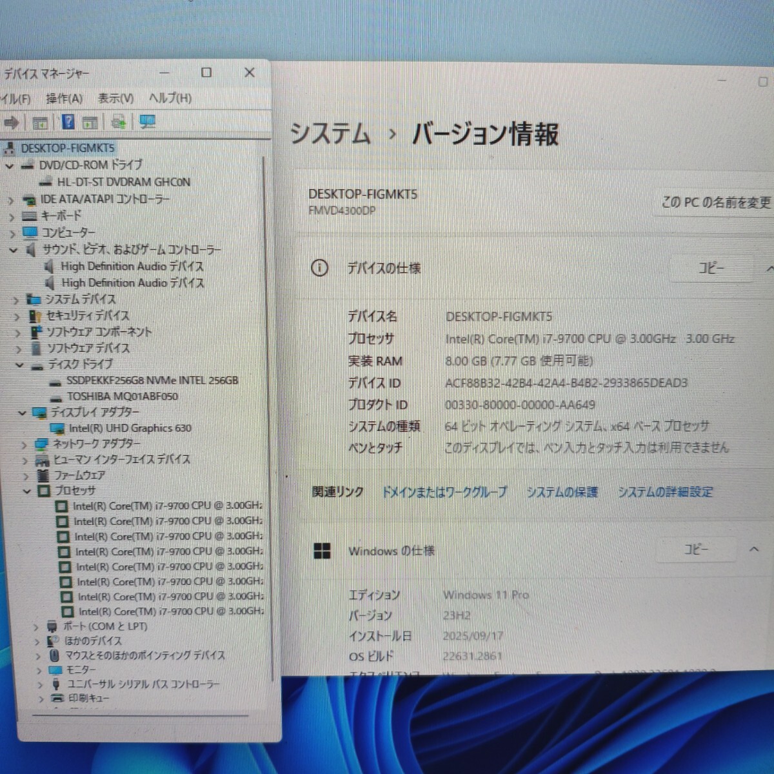Expand the ヒューマン インターフェイス デバイス node
Image resolution: width=774 pixels, height=774 pixels.
coord(25,461)
